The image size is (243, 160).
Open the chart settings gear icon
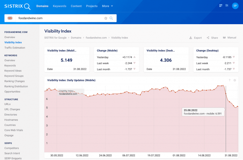(235, 80)
